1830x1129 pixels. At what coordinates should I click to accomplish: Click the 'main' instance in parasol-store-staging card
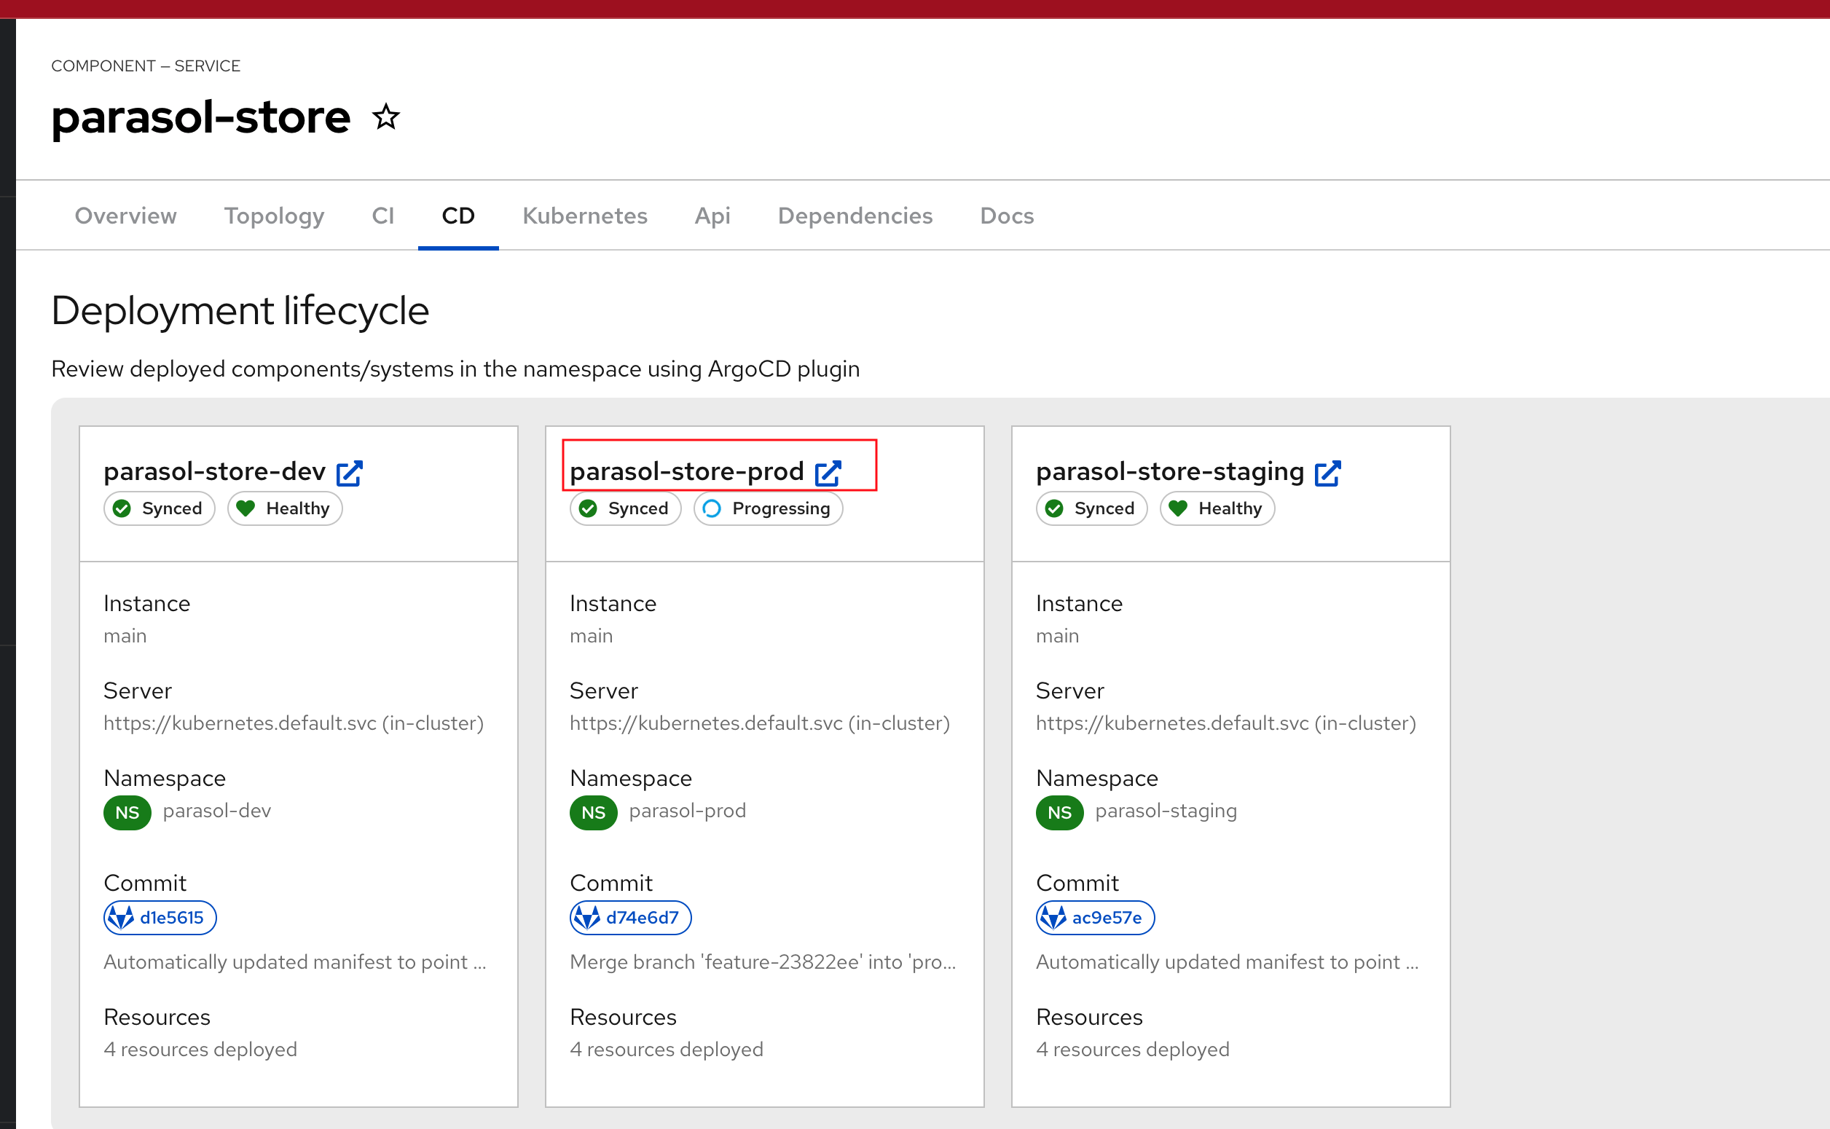pyautogui.click(x=1056, y=636)
